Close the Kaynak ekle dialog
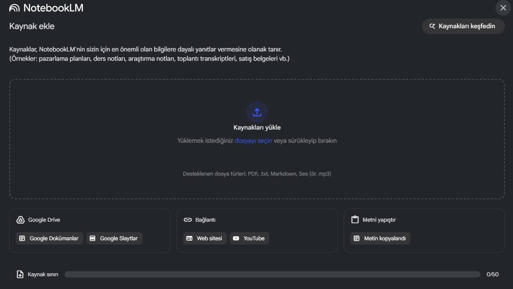This screenshot has width=513, height=289. click(503, 8)
